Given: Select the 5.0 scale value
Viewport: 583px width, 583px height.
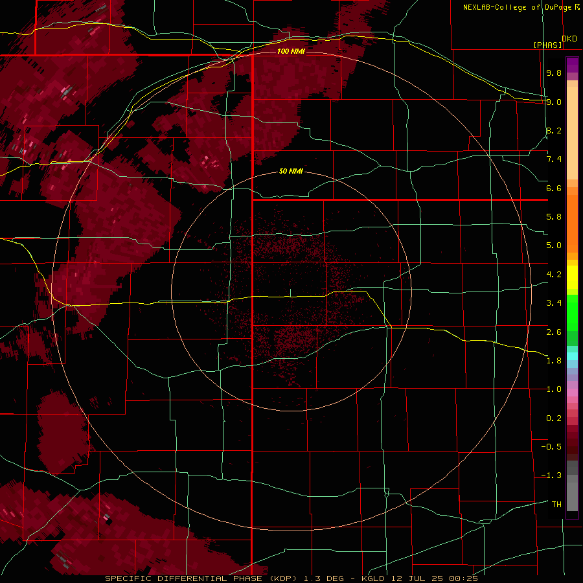Looking at the screenshot, I should tap(554, 246).
